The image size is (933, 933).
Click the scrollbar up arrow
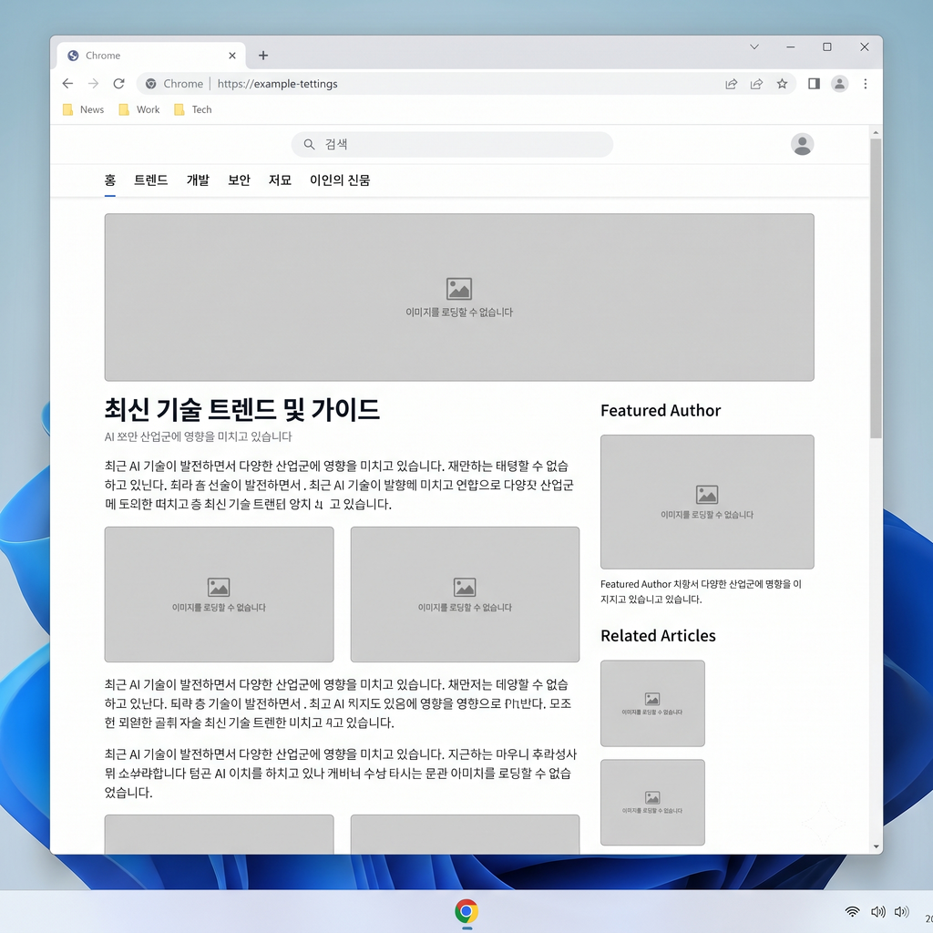[x=876, y=132]
